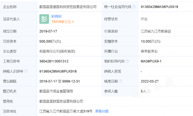Click question icon after 5人 insured count
The height and width of the screenshot is (116, 193).
click(149, 91)
